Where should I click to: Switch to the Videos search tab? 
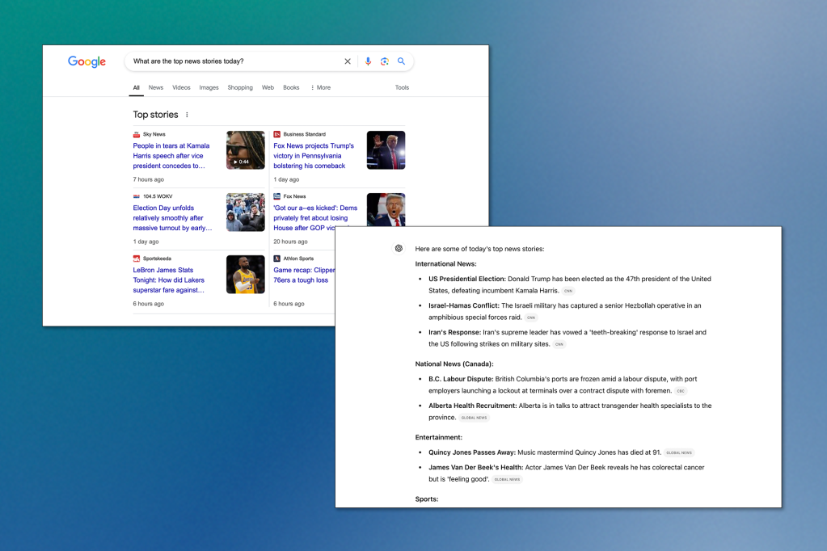tap(181, 87)
